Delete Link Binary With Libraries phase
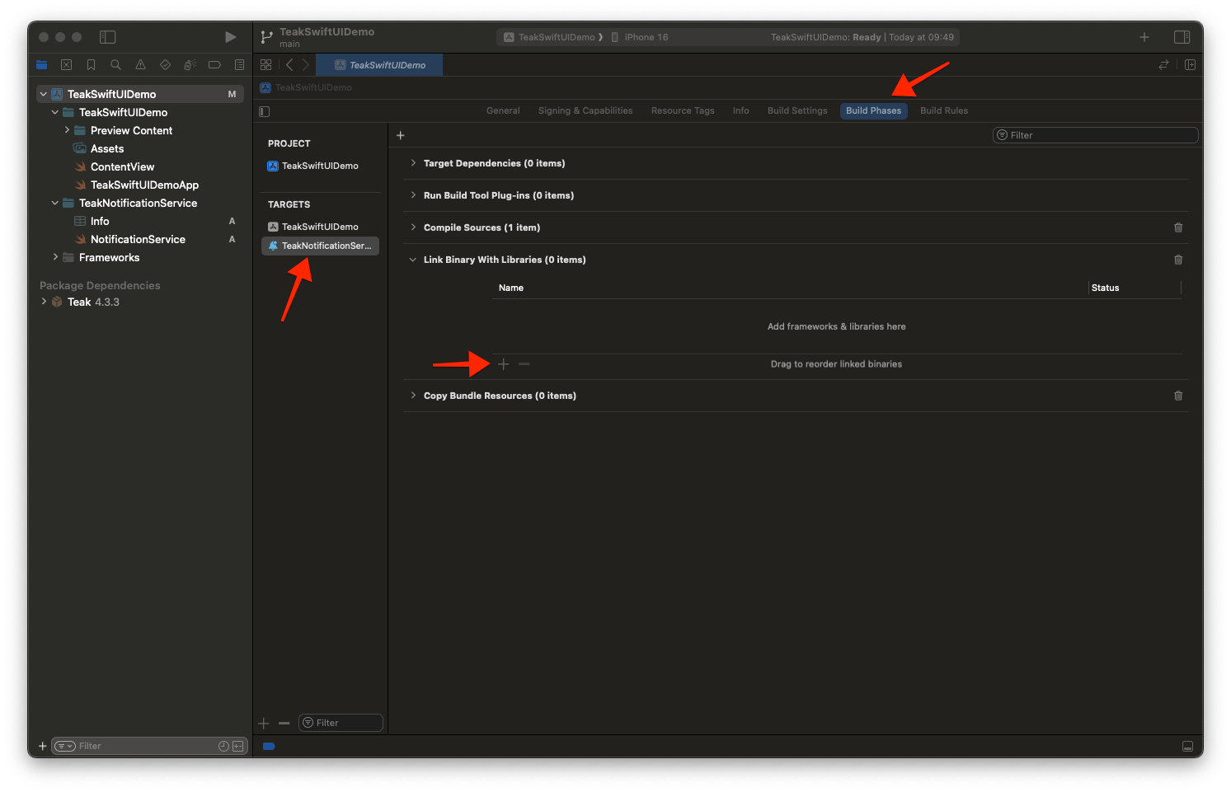 point(1178,260)
